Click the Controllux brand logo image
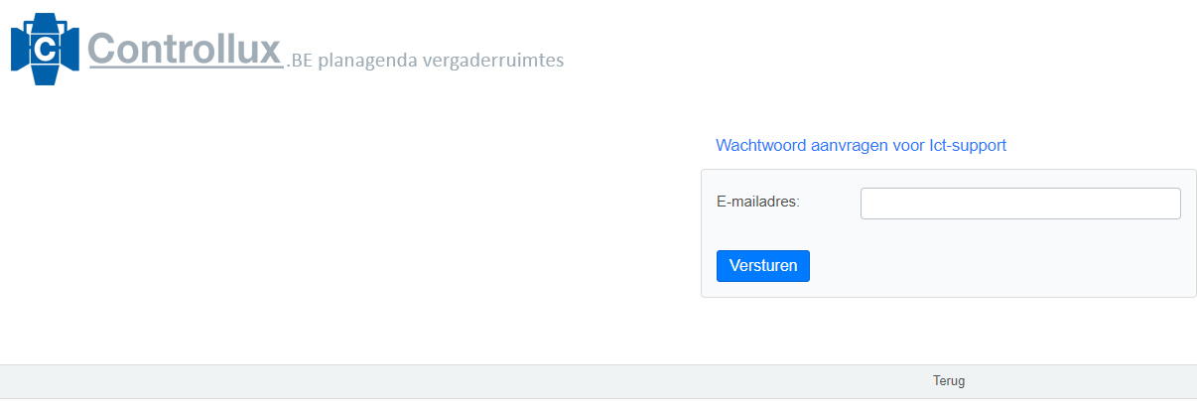 click(x=44, y=50)
